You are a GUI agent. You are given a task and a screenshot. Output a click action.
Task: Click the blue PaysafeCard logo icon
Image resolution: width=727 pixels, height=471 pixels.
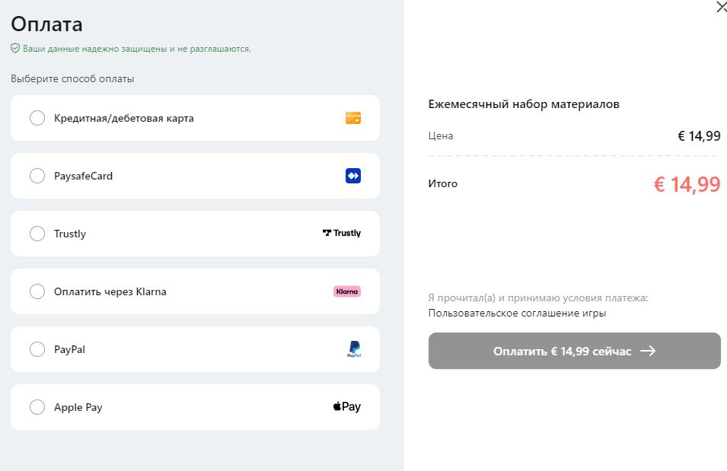pos(352,176)
